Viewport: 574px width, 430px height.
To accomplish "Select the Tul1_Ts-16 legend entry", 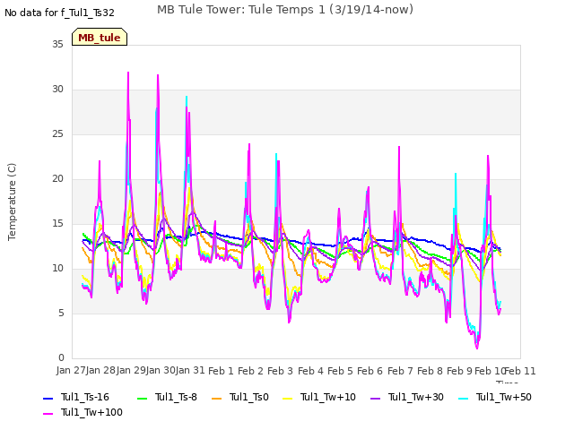I will 76,397.
